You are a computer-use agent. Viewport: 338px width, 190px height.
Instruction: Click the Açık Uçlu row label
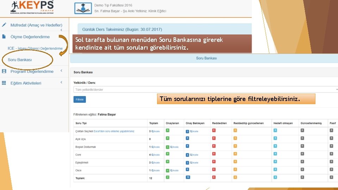tap(80, 139)
